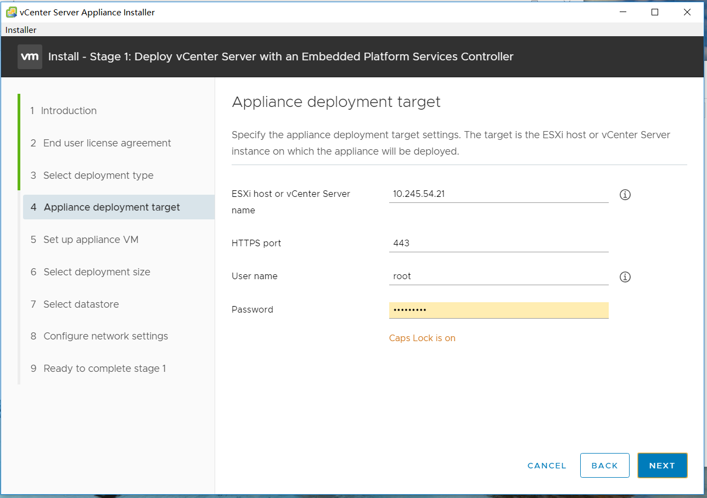Click the info icon beside ESXi host field

(625, 195)
